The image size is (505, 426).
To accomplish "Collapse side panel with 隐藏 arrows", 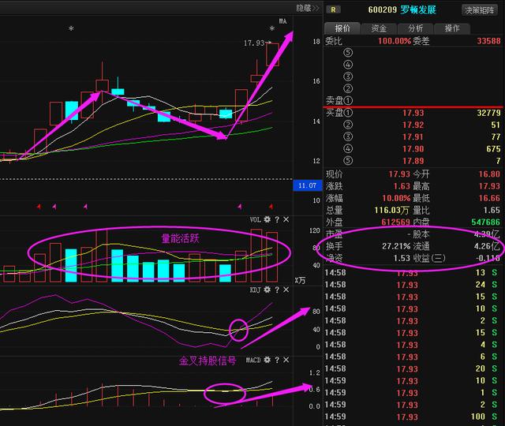I will (308, 8).
